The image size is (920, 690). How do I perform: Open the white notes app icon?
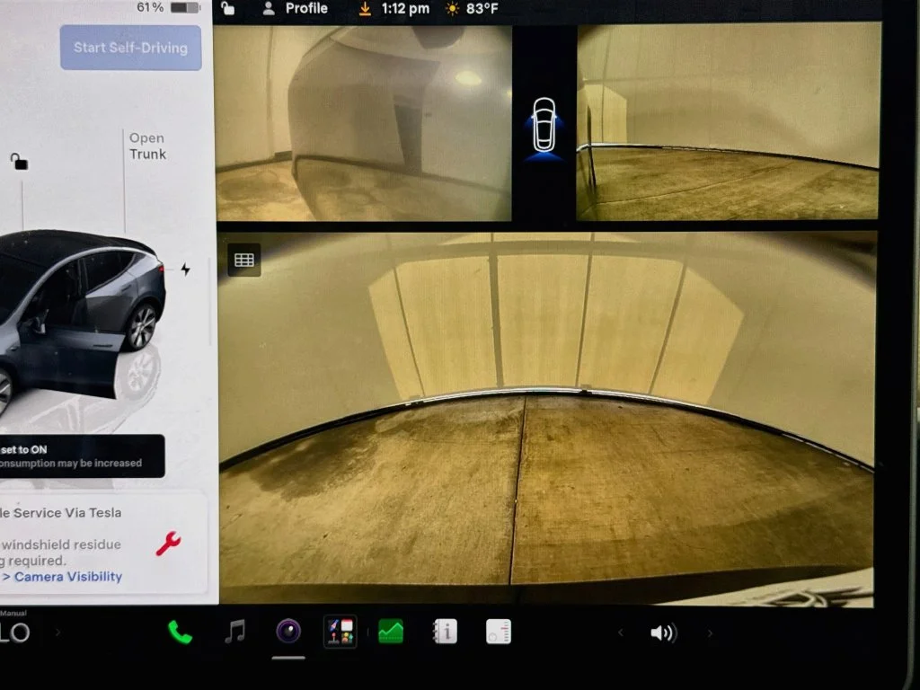click(x=499, y=632)
